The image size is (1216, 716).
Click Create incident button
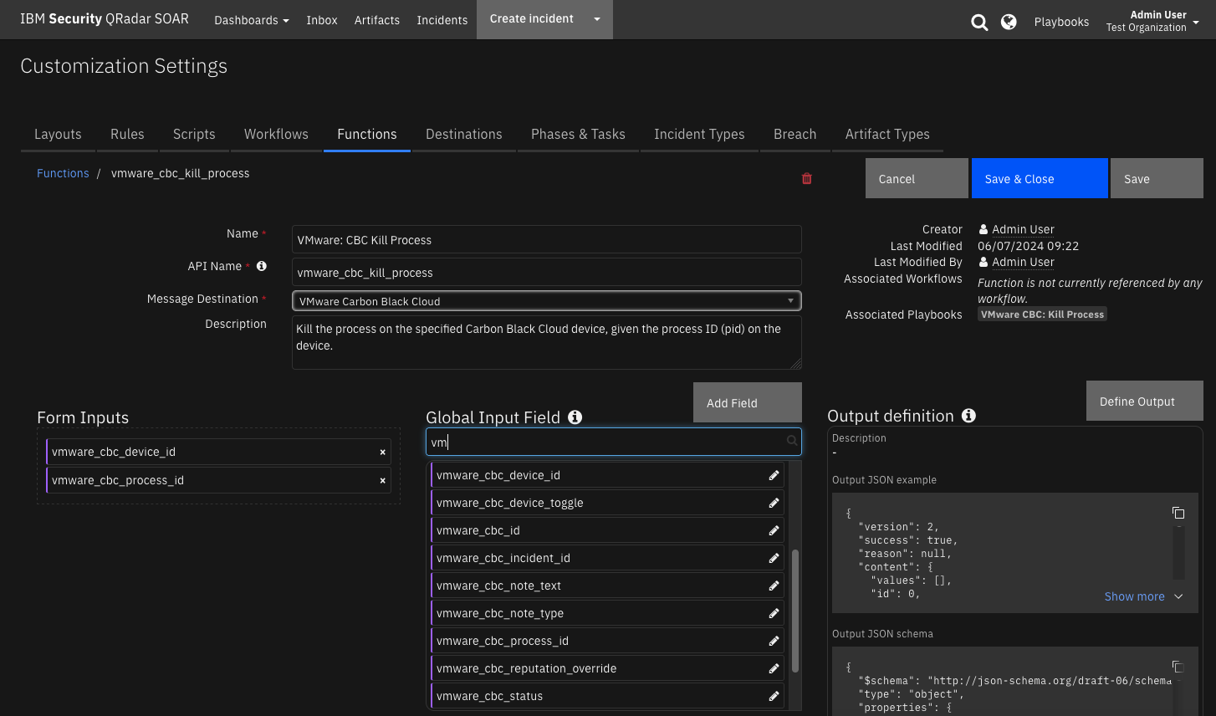(x=532, y=19)
